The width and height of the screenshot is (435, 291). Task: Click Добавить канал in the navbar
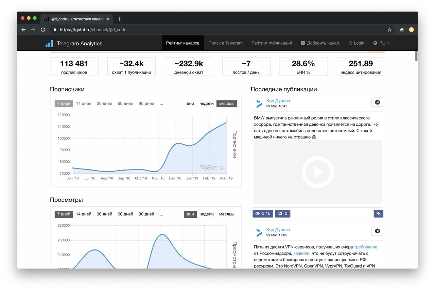(x=320, y=43)
